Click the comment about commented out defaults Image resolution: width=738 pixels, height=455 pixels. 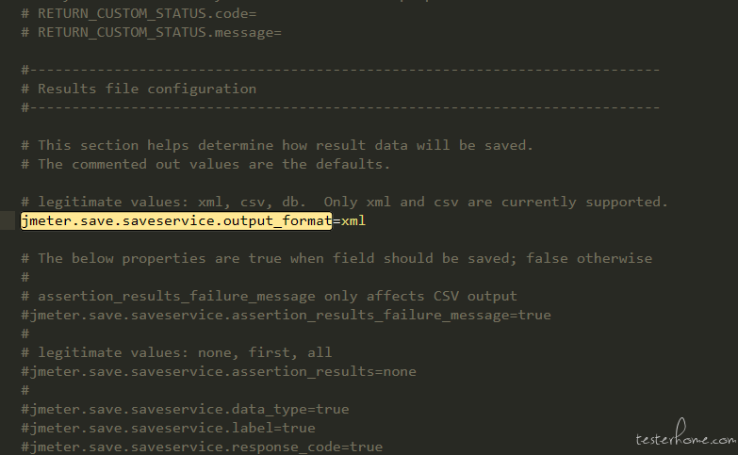point(205,164)
